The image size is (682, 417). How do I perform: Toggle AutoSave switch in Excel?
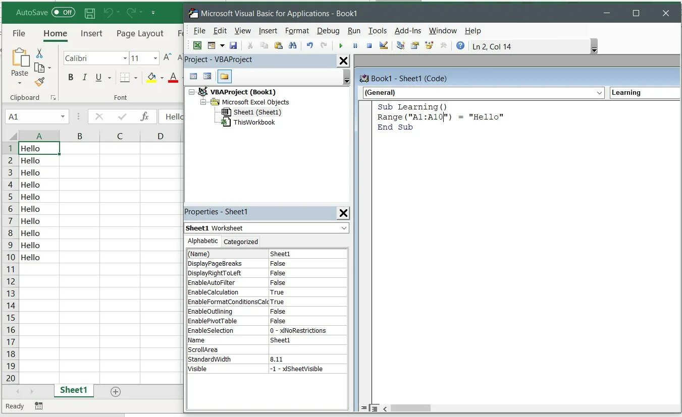point(63,13)
